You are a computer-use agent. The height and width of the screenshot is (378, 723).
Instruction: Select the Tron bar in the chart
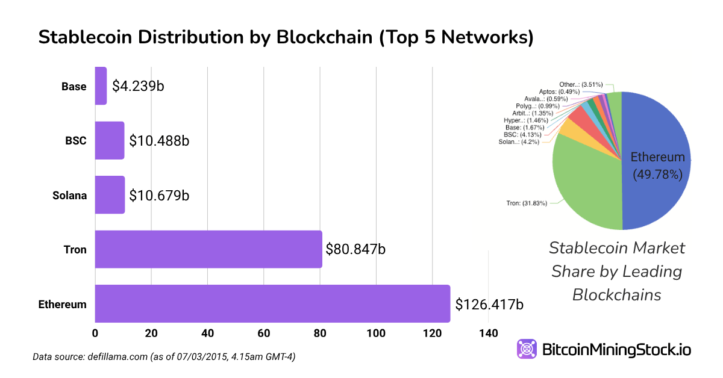[208, 249]
